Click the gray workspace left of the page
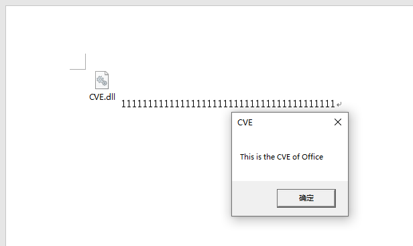413x246 pixels. tap(3, 127)
